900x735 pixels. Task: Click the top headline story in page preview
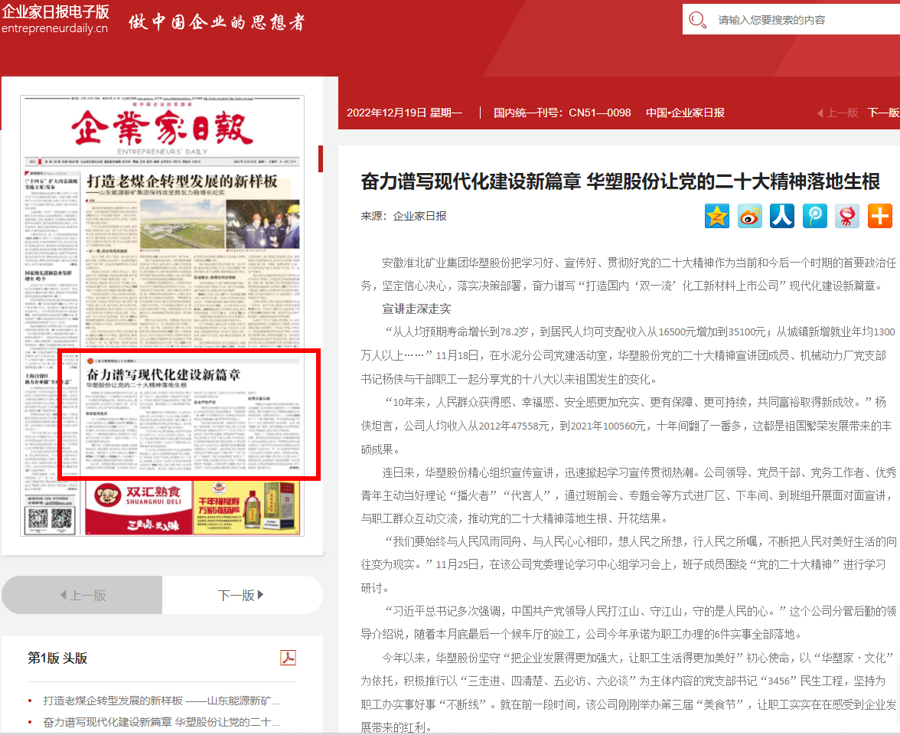(x=184, y=182)
